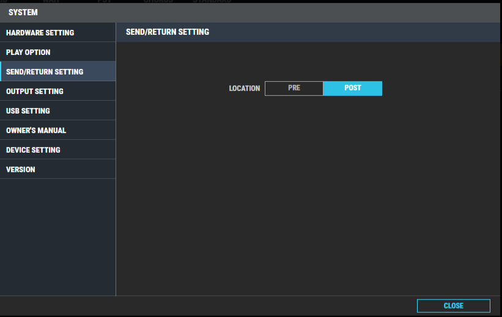Click the blue marker beside Send/Return Setting
Viewport: 502px width, 317px height.
(x=1, y=72)
